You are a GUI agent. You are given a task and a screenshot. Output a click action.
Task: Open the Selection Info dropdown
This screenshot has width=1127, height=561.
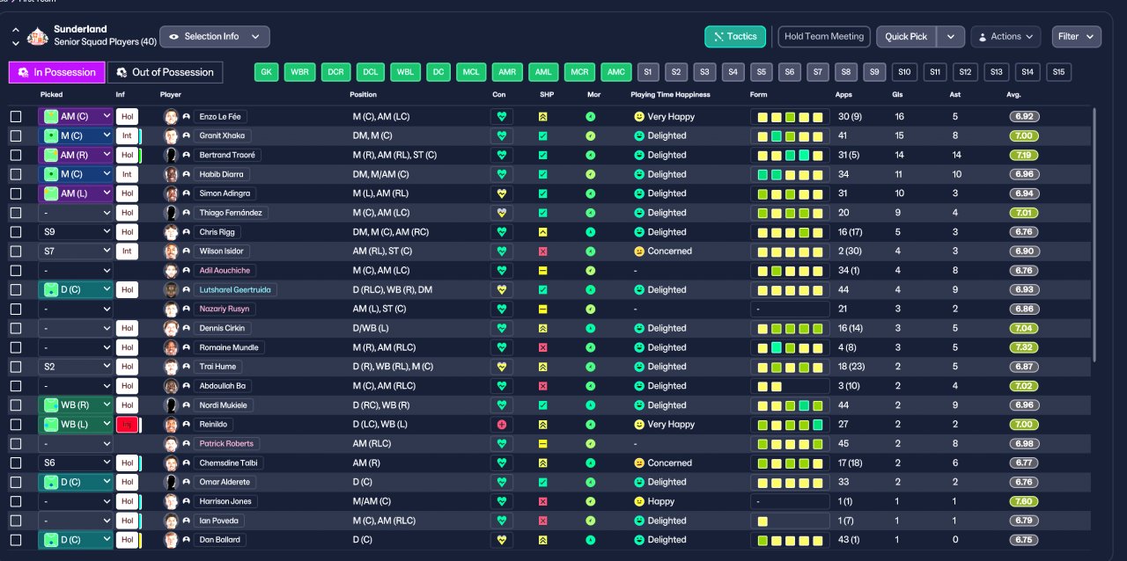pos(215,37)
